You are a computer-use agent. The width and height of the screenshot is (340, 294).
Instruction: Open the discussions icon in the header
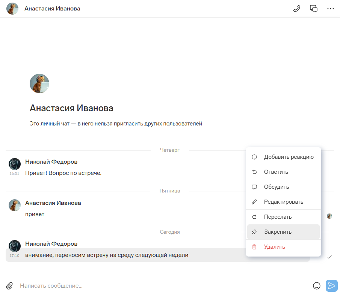(x=314, y=9)
